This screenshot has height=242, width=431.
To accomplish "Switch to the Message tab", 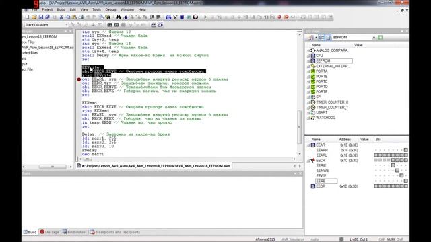I will click(x=49, y=232).
